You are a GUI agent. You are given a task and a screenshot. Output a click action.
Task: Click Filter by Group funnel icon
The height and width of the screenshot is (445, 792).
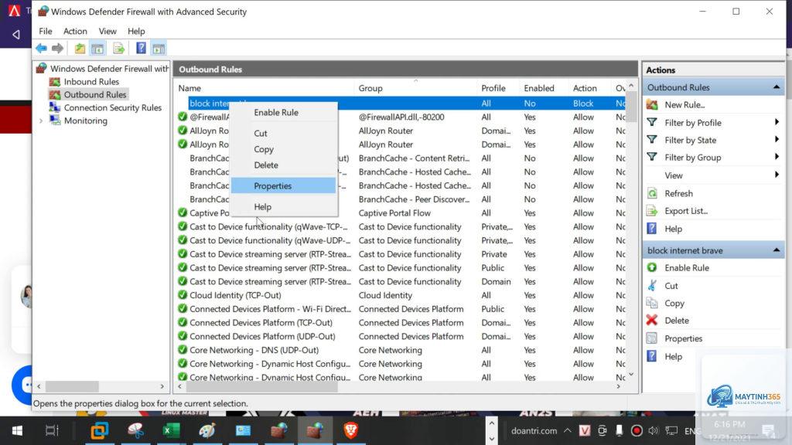click(x=652, y=157)
